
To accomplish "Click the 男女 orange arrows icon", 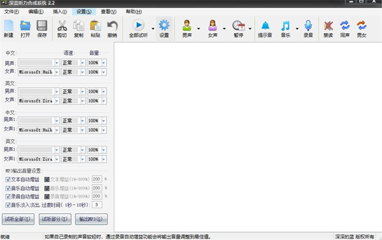I will tap(362, 29).
